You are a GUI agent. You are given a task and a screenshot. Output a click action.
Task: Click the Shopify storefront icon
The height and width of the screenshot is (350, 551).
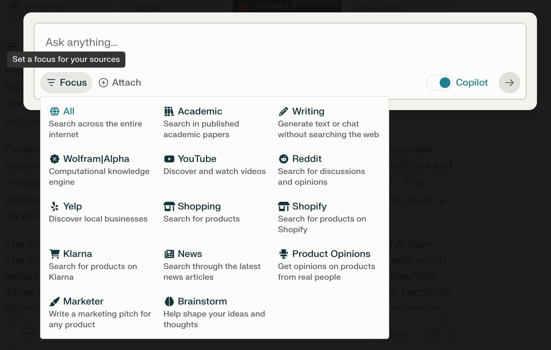pos(284,206)
